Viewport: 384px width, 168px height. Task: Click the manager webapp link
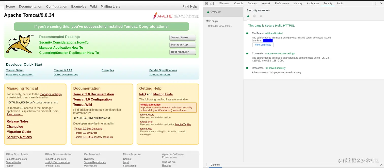(x=51, y=94)
